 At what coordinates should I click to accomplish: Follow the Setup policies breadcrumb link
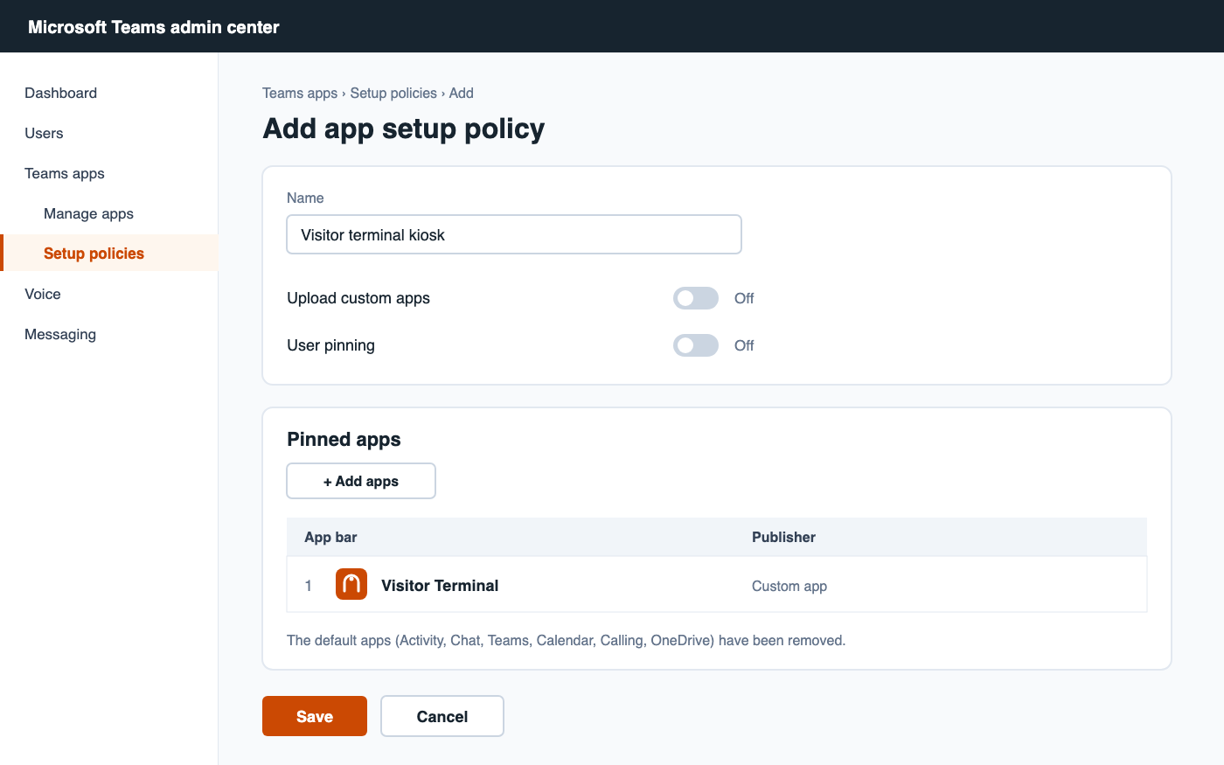393,93
